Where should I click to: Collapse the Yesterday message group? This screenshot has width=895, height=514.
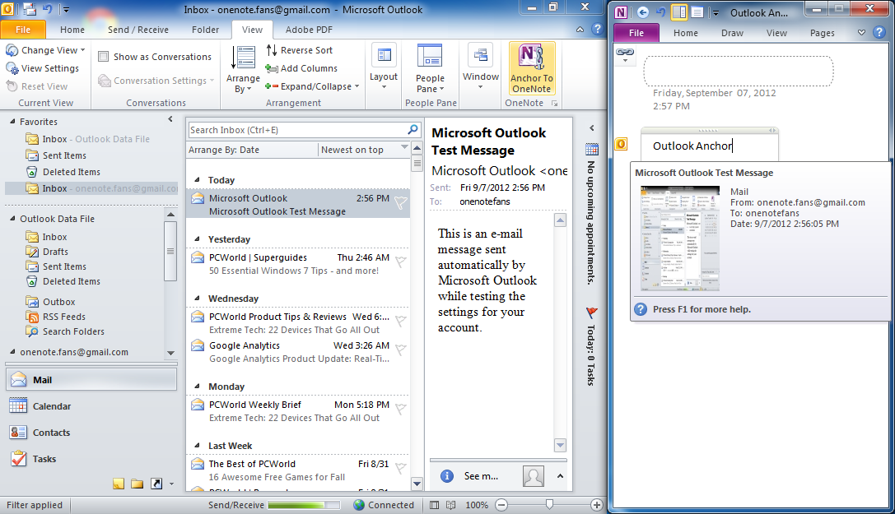click(197, 239)
